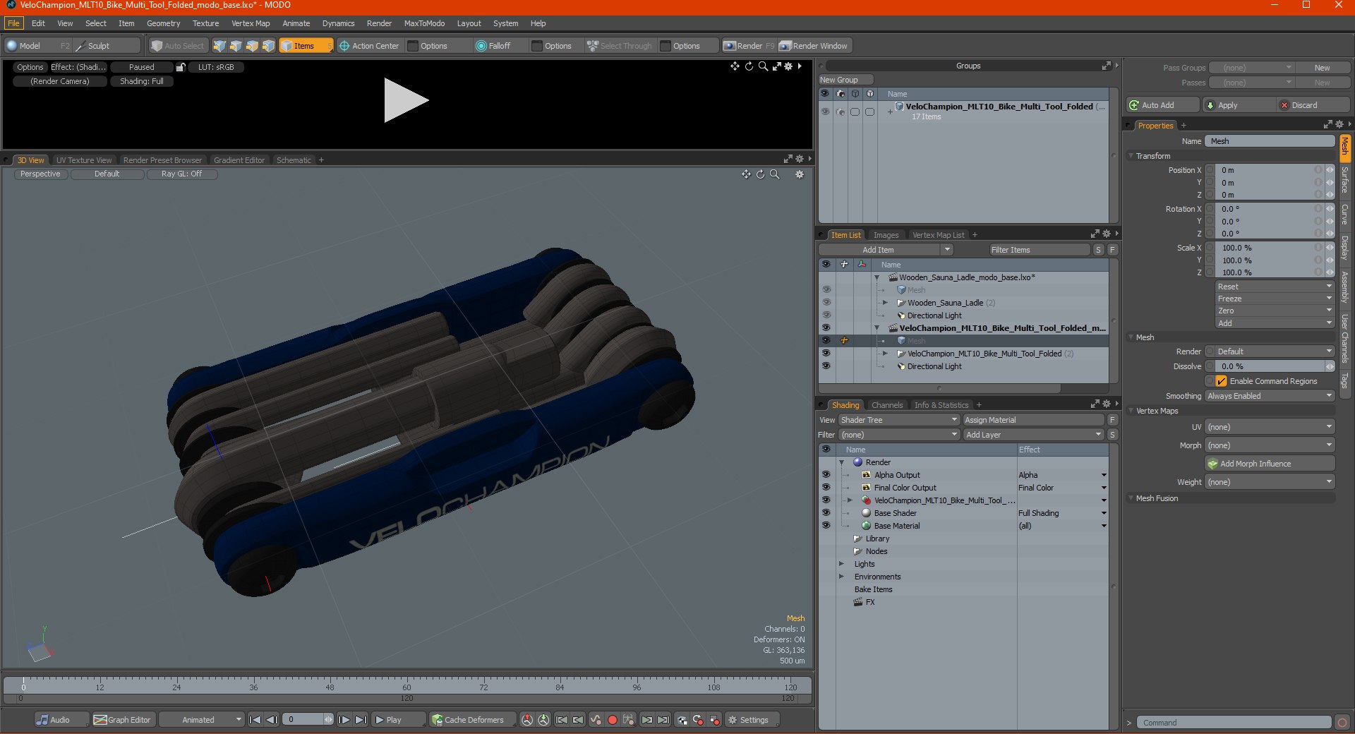This screenshot has height=734, width=1355.
Task: Click Apply button
Action: tap(1239, 105)
